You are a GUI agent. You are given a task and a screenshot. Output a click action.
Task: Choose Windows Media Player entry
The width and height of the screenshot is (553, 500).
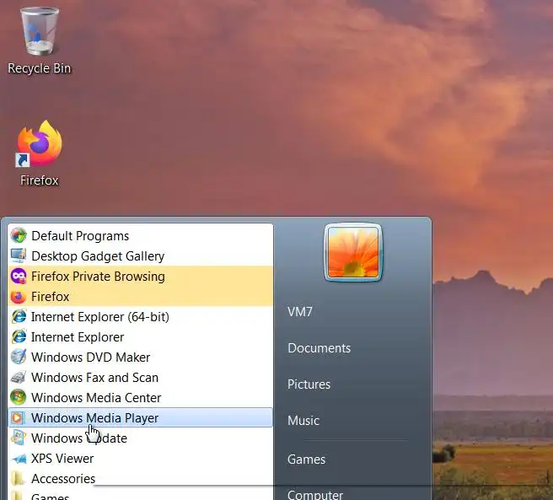click(x=141, y=417)
